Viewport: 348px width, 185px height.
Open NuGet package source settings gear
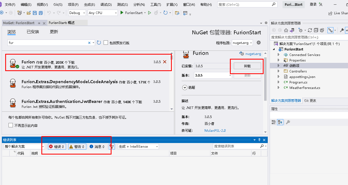pos(259,43)
